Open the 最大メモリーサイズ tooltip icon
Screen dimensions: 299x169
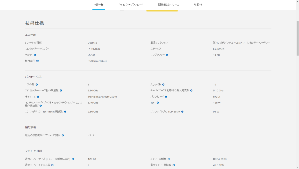(72, 159)
